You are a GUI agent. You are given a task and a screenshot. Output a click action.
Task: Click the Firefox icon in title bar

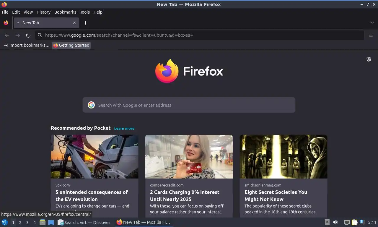pyautogui.click(x=4, y=4)
